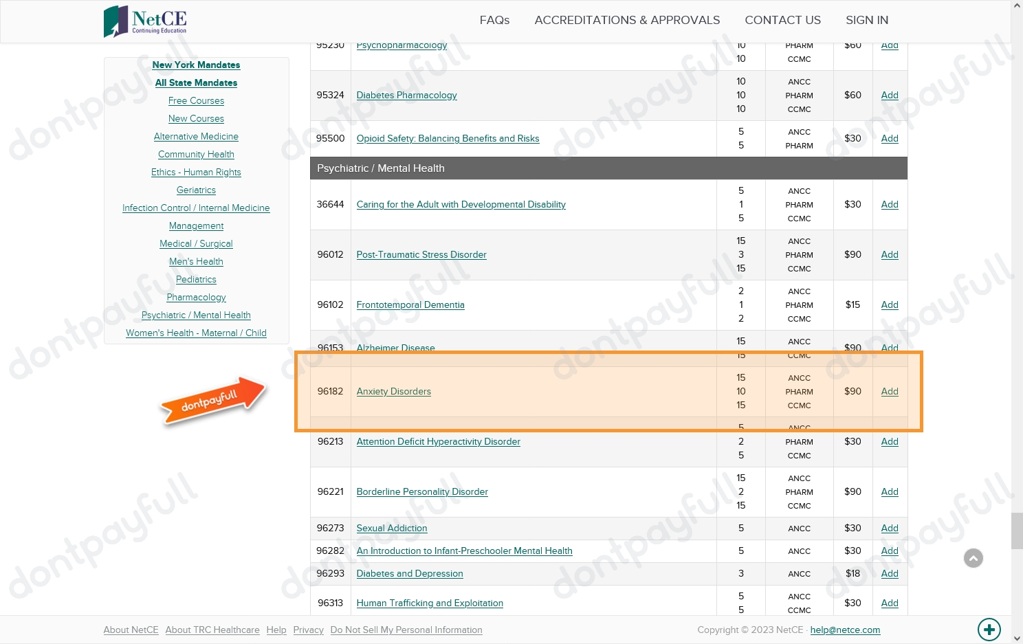Click the plus icon in bottom right corner
The height and width of the screenshot is (644, 1023).
click(989, 630)
